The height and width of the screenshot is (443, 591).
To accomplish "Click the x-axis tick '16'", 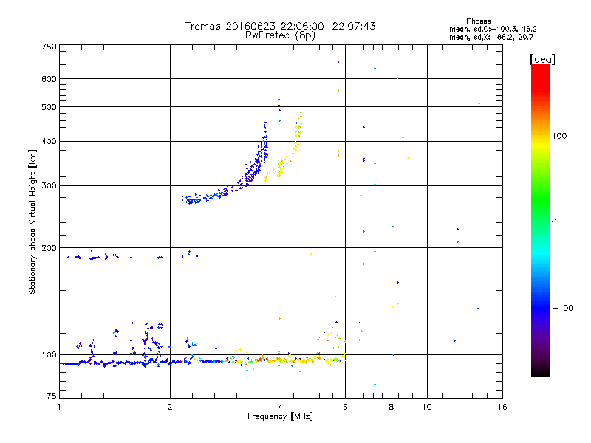I will (502, 407).
